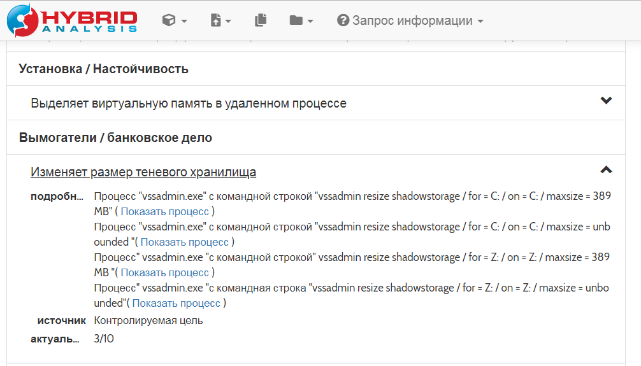Show process for C: maxsize 389MB command
This screenshot has width=641, height=366.
tap(165, 211)
